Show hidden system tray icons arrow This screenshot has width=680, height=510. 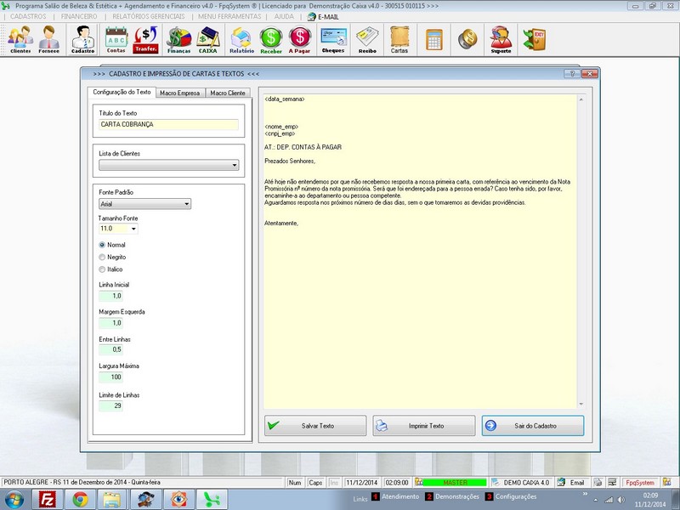point(596,500)
